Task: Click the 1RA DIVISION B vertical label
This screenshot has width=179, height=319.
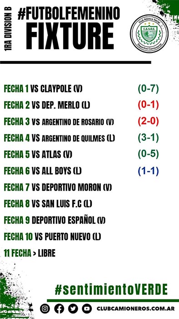Action: click(8, 29)
